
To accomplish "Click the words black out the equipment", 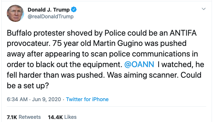I will click(x=79, y=65).
